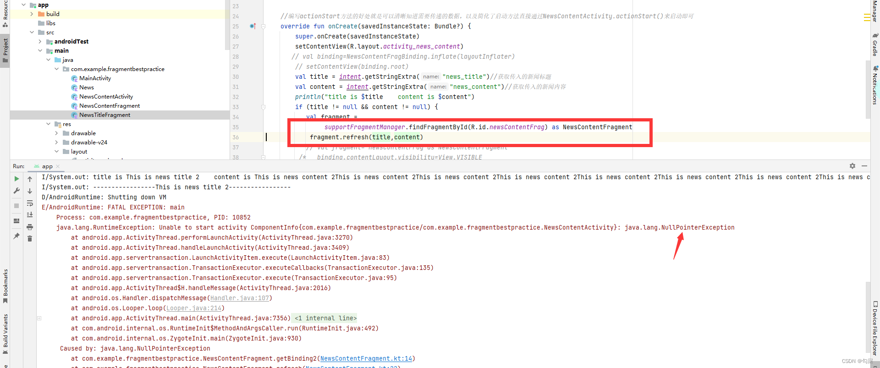The width and height of the screenshot is (880, 368).
Task: Fold the if block at line 33
Action: [263, 107]
